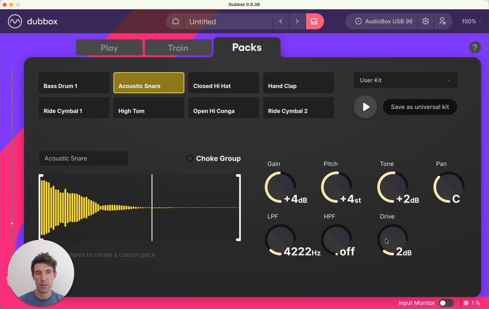Open the user account settings icon
489x309 pixels.
(x=443, y=21)
